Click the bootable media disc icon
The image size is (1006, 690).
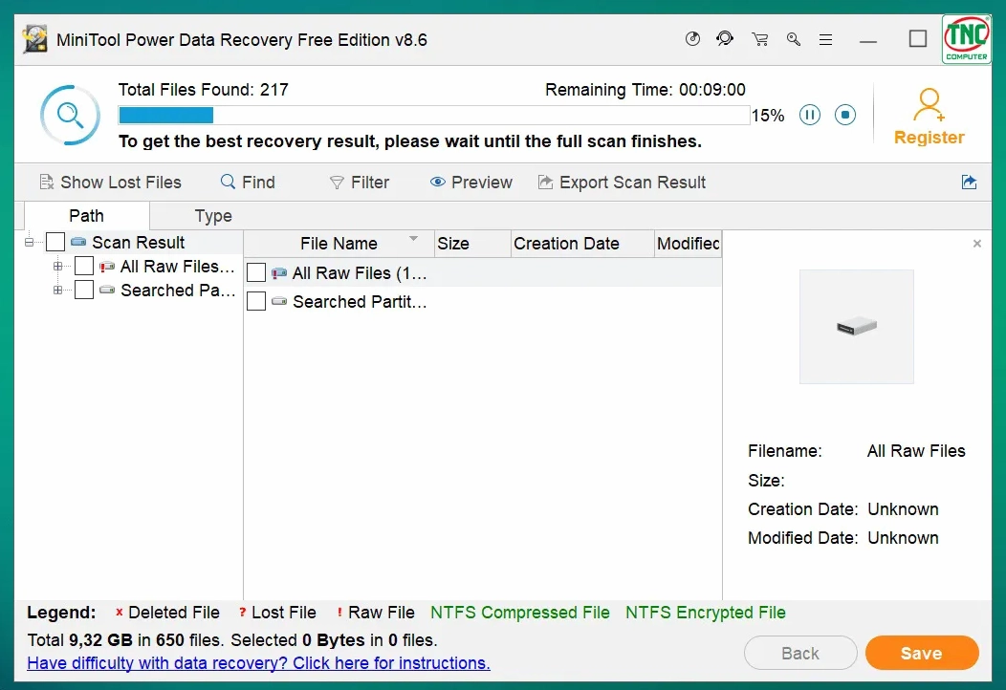click(x=693, y=39)
